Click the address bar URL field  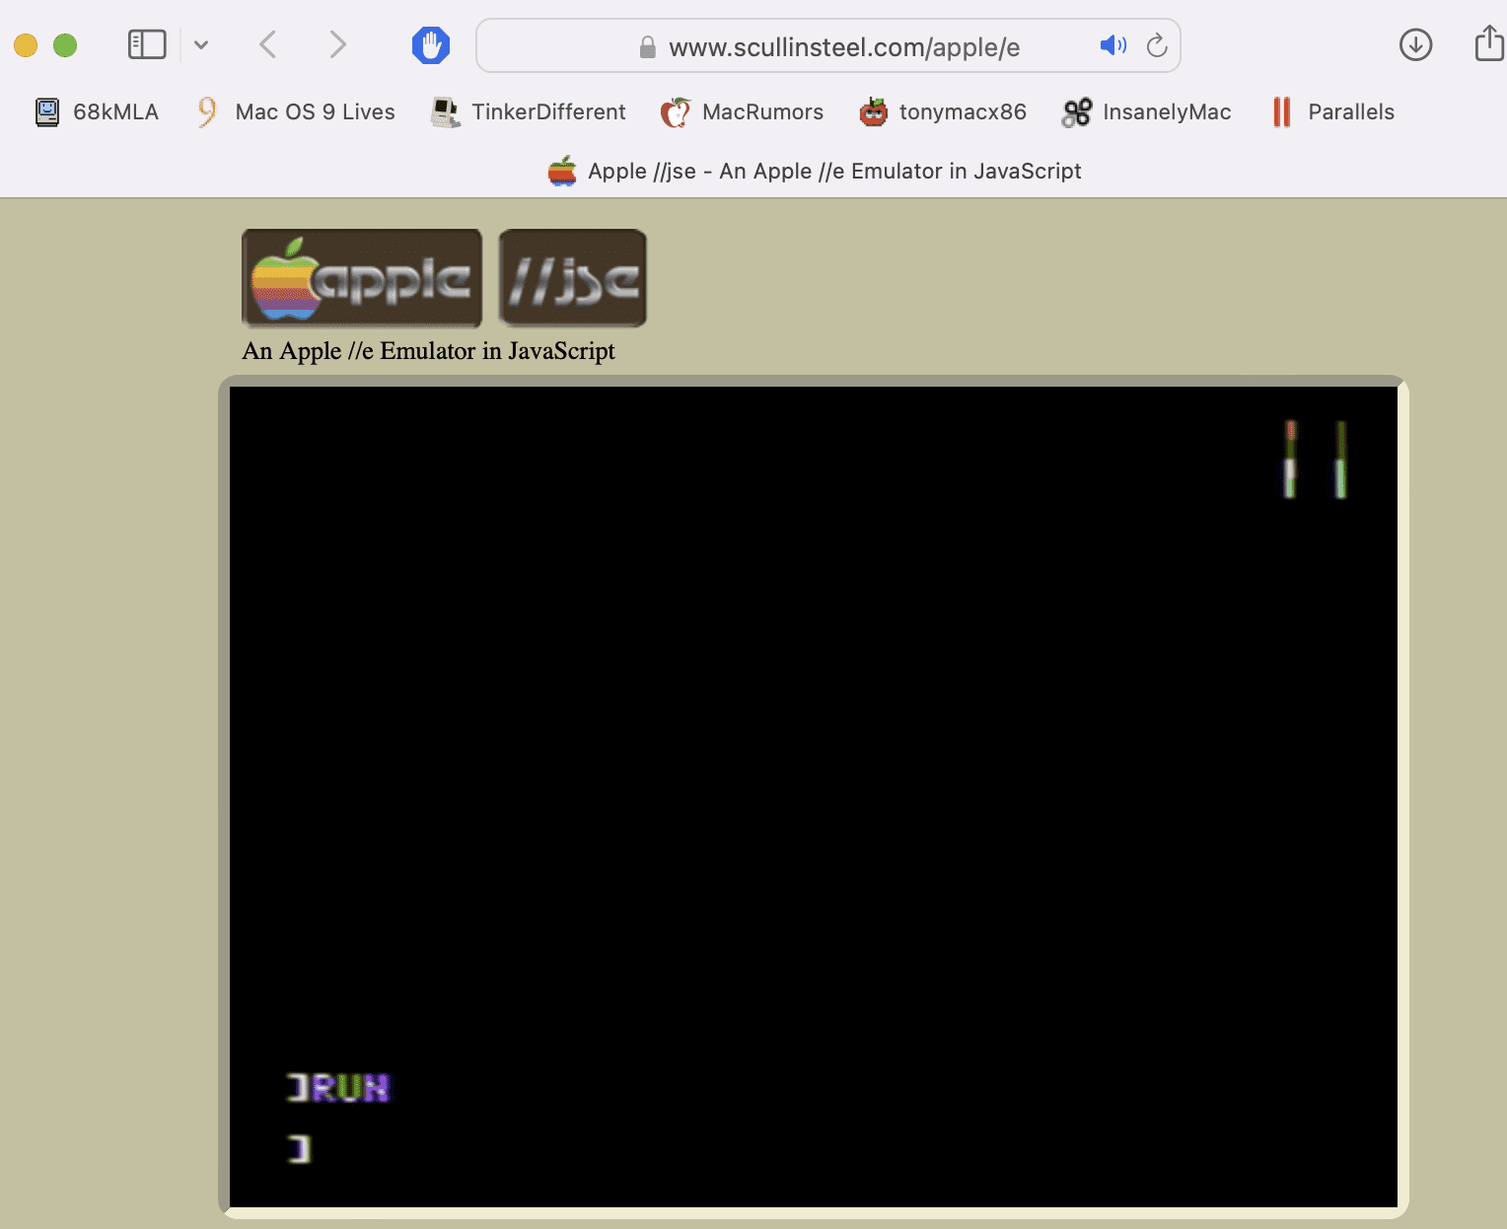pos(843,47)
